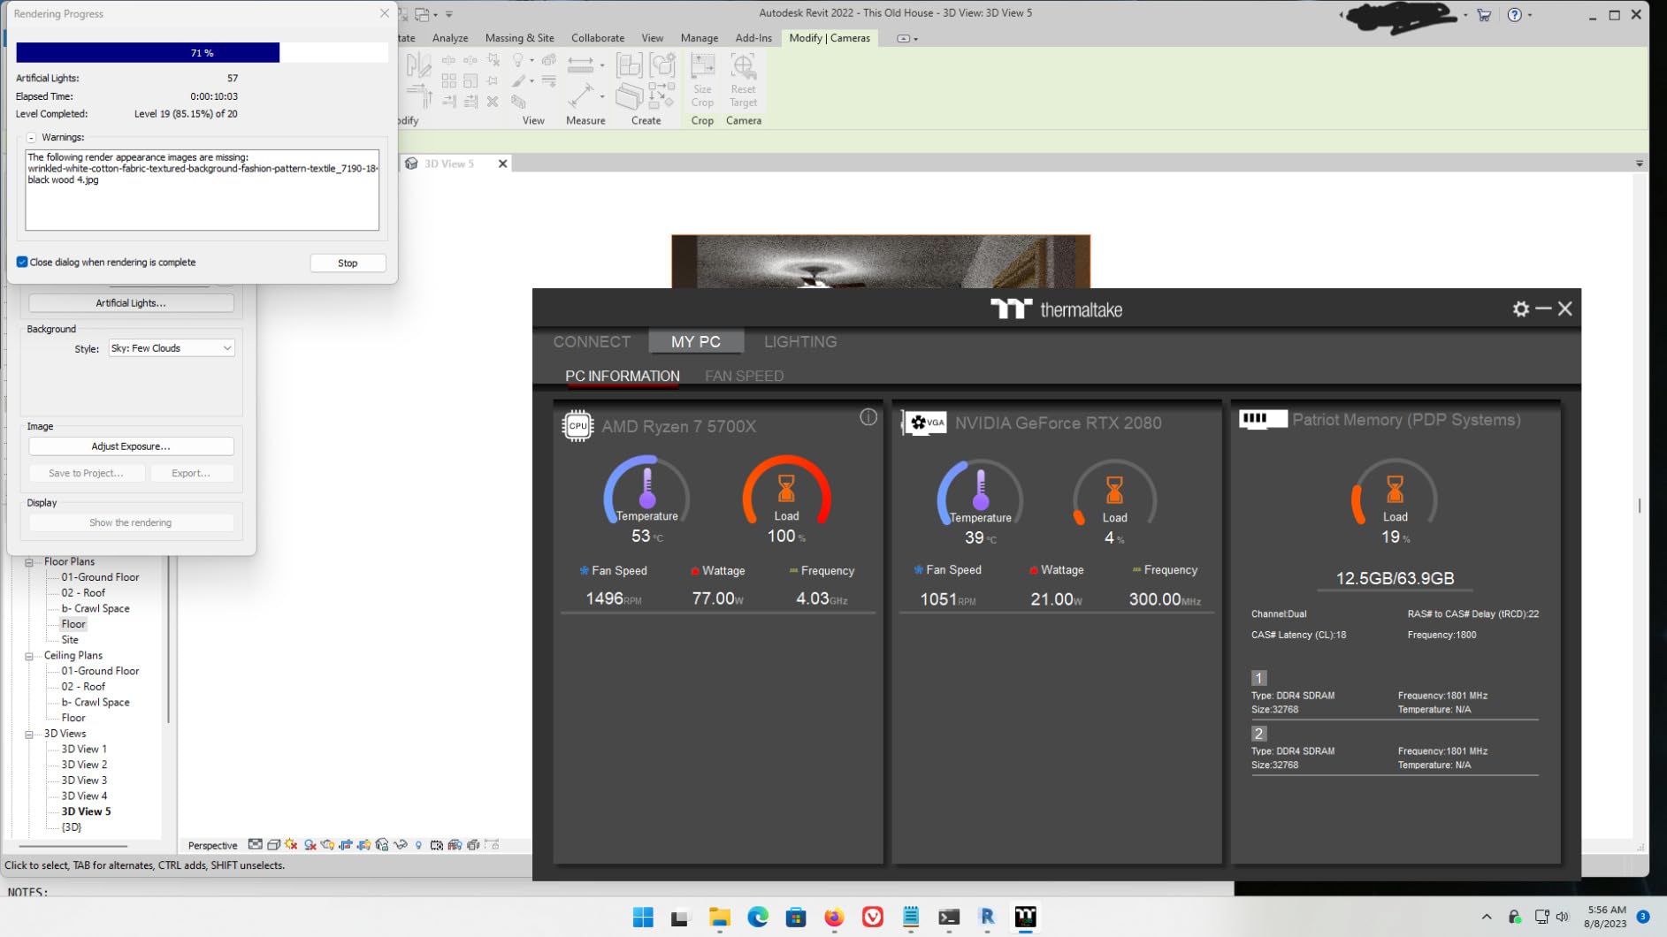Open Firefox from the taskbar
The width and height of the screenshot is (1667, 937).
834,918
